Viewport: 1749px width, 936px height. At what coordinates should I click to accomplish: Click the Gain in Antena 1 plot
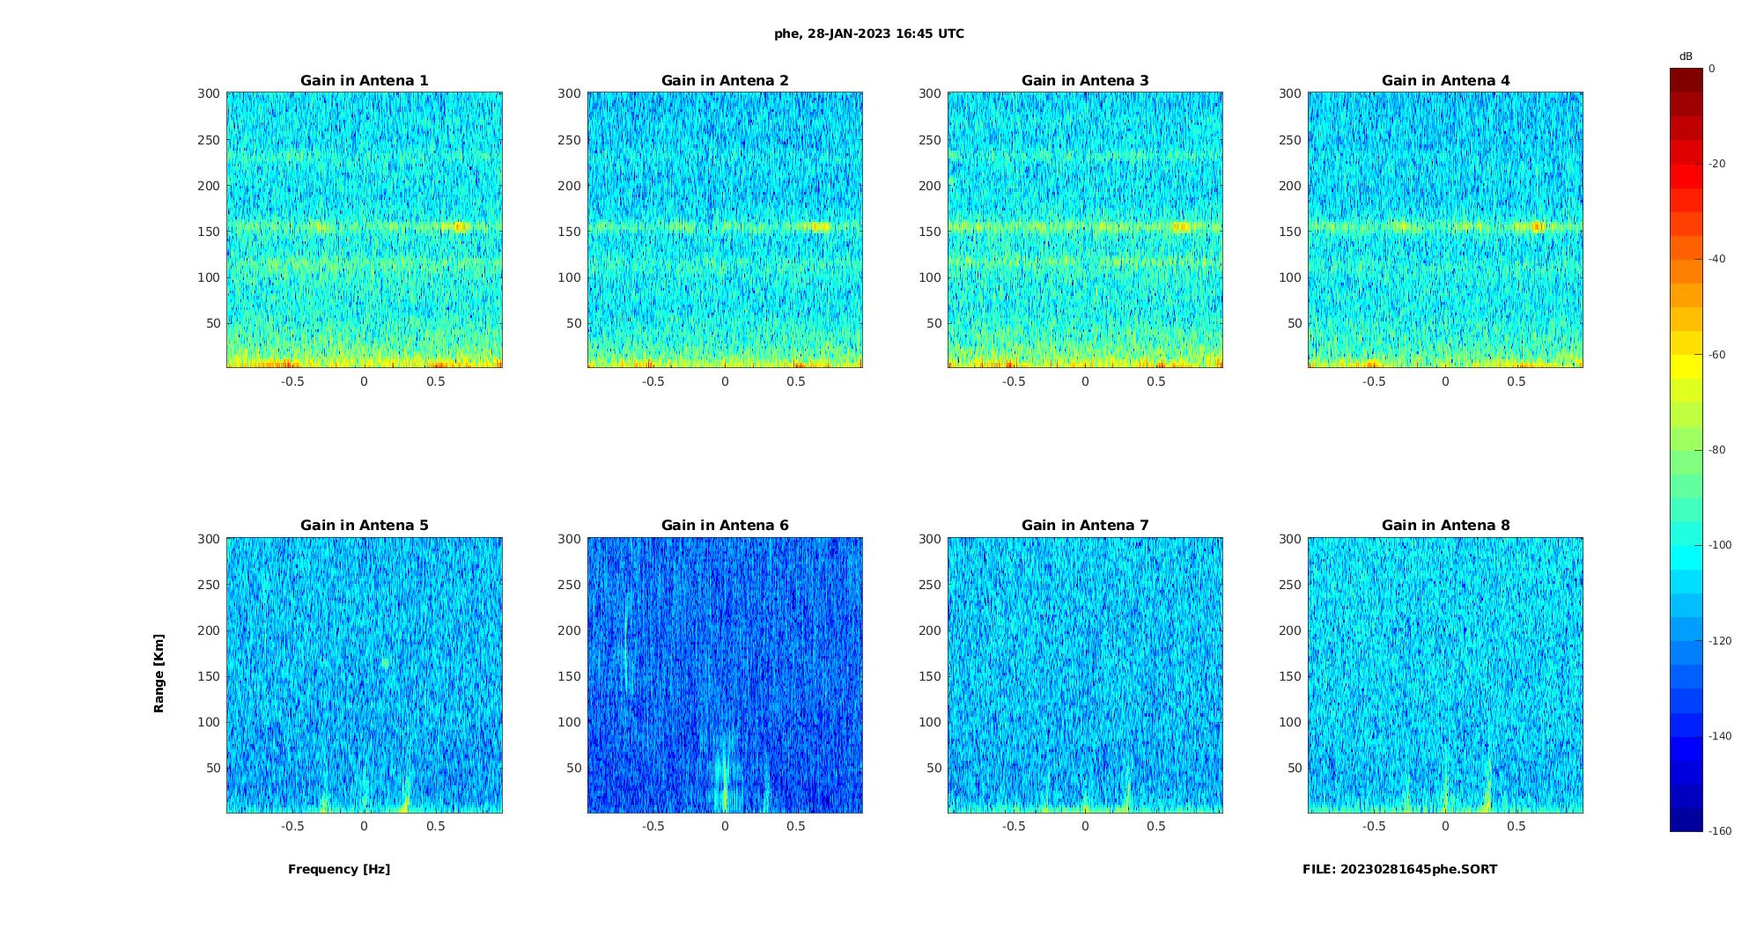click(x=365, y=230)
